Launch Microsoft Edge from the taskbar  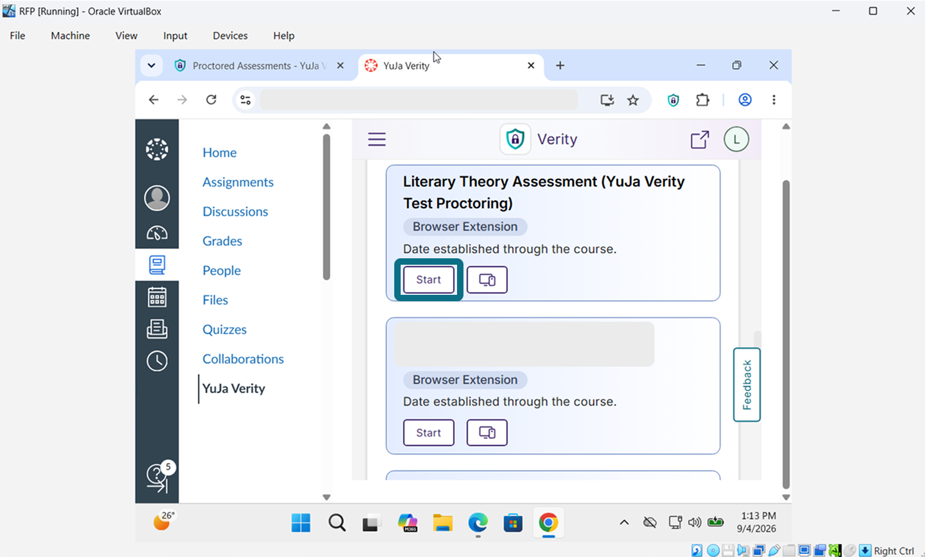pyautogui.click(x=478, y=523)
